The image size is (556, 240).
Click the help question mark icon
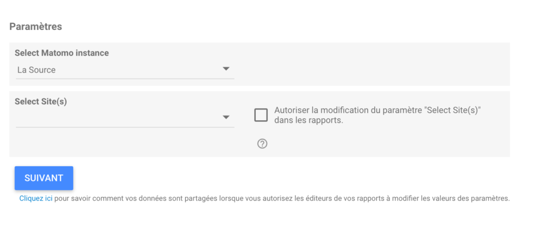(262, 144)
